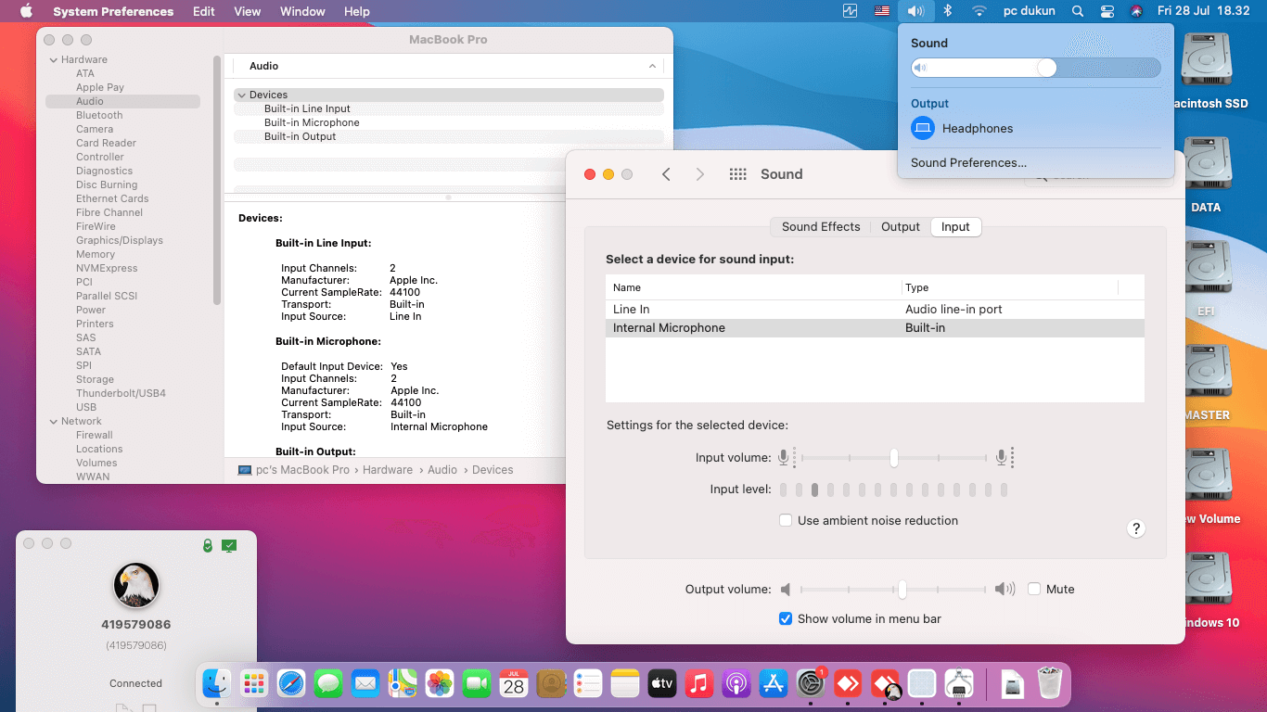The width and height of the screenshot is (1267, 712).
Task: Open the View menu
Action: pos(247,11)
